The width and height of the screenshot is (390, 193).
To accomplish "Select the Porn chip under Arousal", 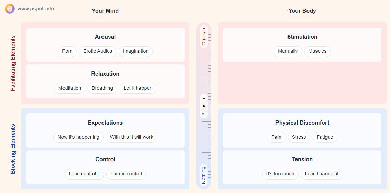I will click(x=67, y=51).
